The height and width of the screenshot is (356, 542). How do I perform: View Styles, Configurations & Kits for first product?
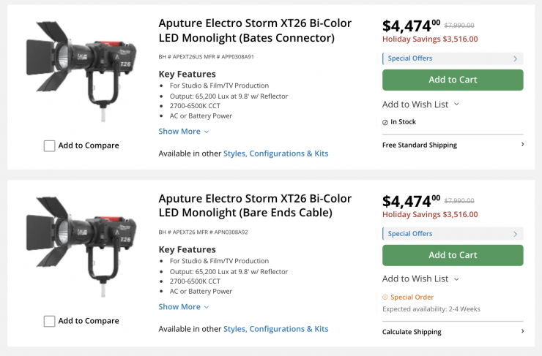pyautogui.click(x=275, y=154)
